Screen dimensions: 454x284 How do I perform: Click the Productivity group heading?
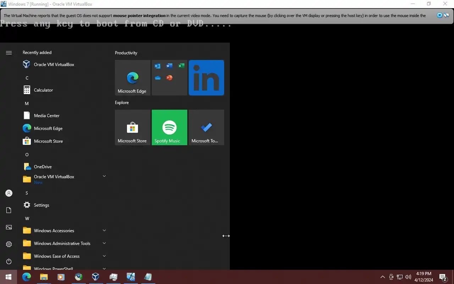coord(126,53)
